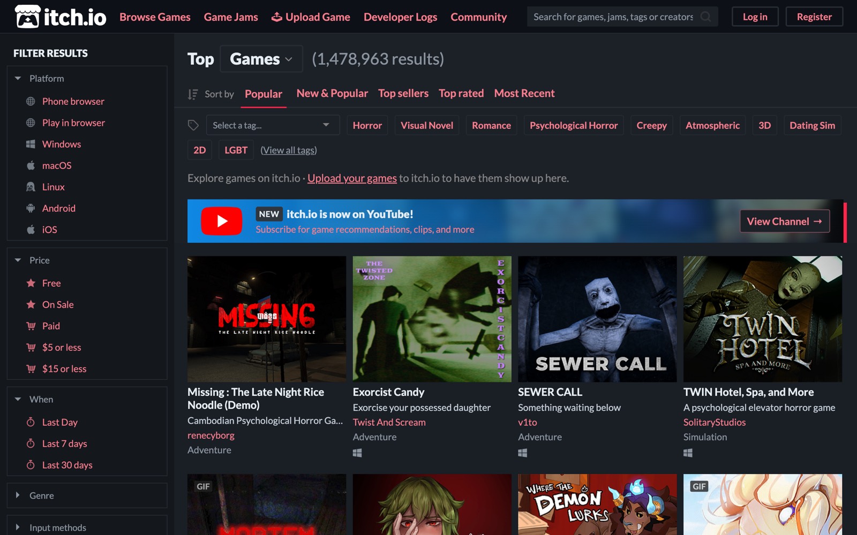Click the stopwatch icon beside Last 30 days
This screenshot has height=535, width=857.
coord(31,465)
